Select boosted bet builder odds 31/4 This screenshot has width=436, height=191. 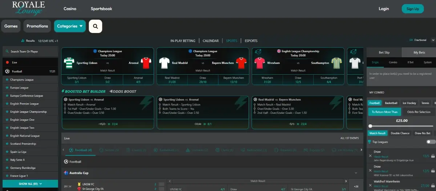(x=115, y=124)
